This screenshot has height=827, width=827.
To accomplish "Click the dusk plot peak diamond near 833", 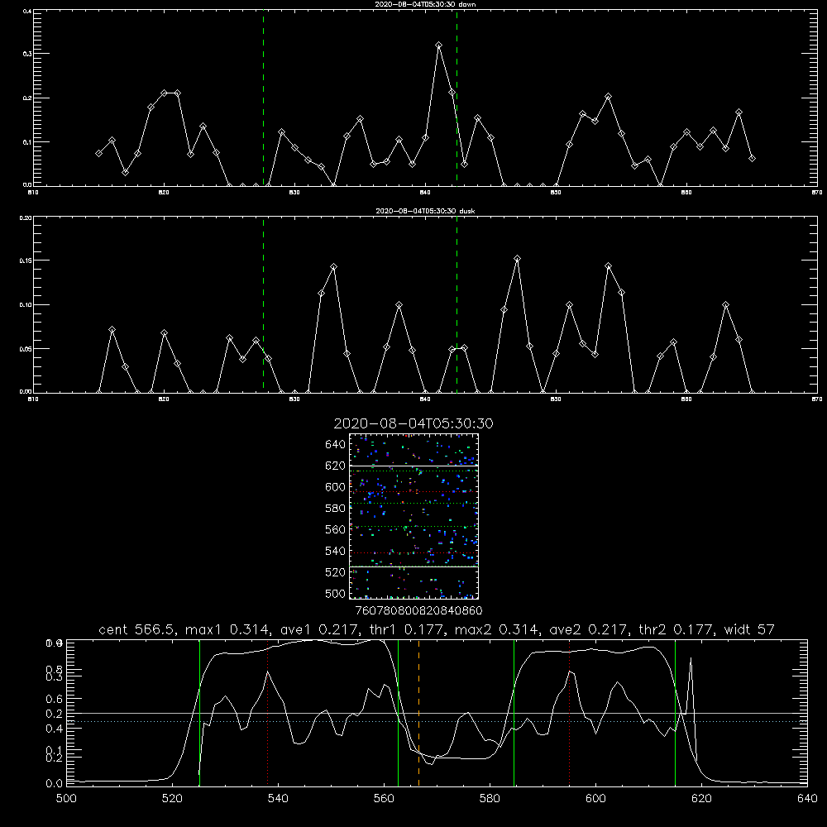I will click(333, 267).
